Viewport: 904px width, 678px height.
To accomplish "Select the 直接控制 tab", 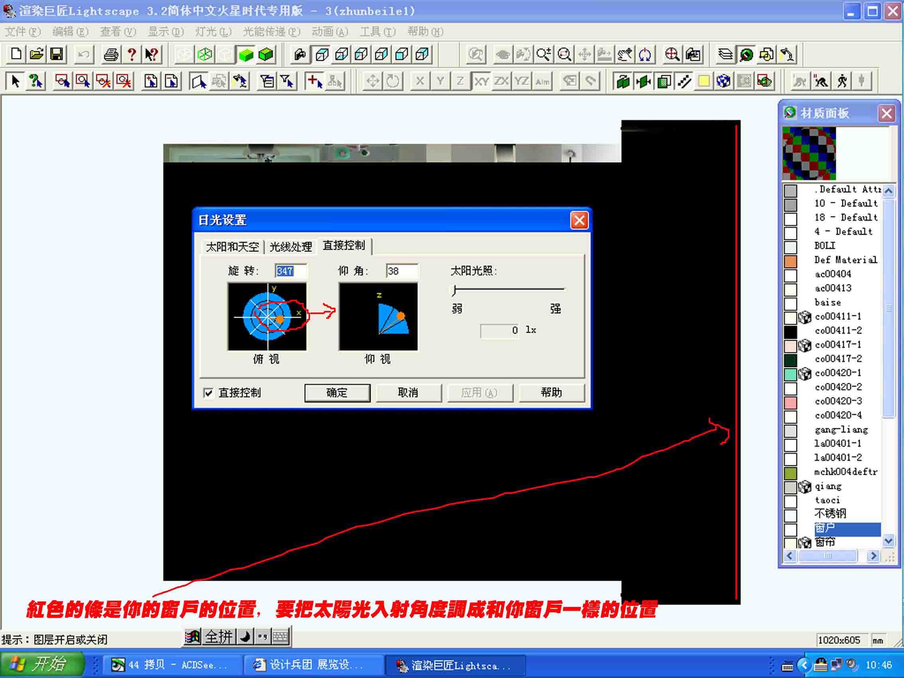I will pyautogui.click(x=344, y=245).
